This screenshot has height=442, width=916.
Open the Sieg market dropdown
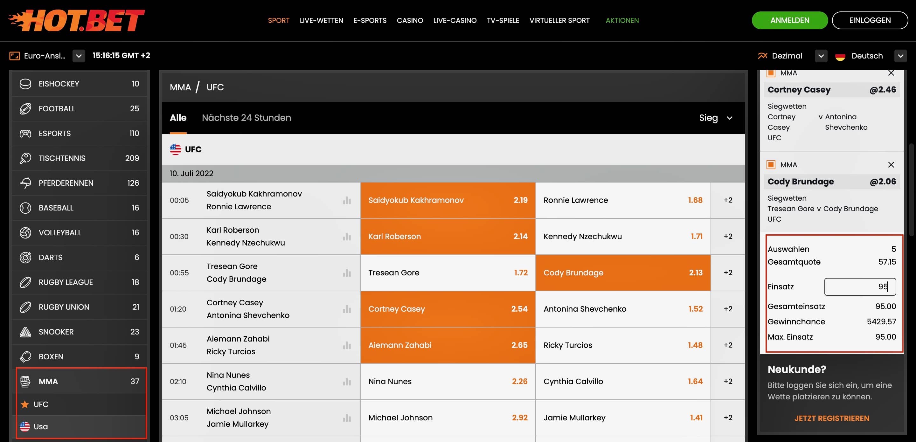(x=715, y=118)
